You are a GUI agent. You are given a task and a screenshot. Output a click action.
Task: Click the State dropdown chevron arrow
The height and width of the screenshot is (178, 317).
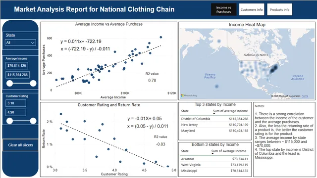click(x=32, y=43)
